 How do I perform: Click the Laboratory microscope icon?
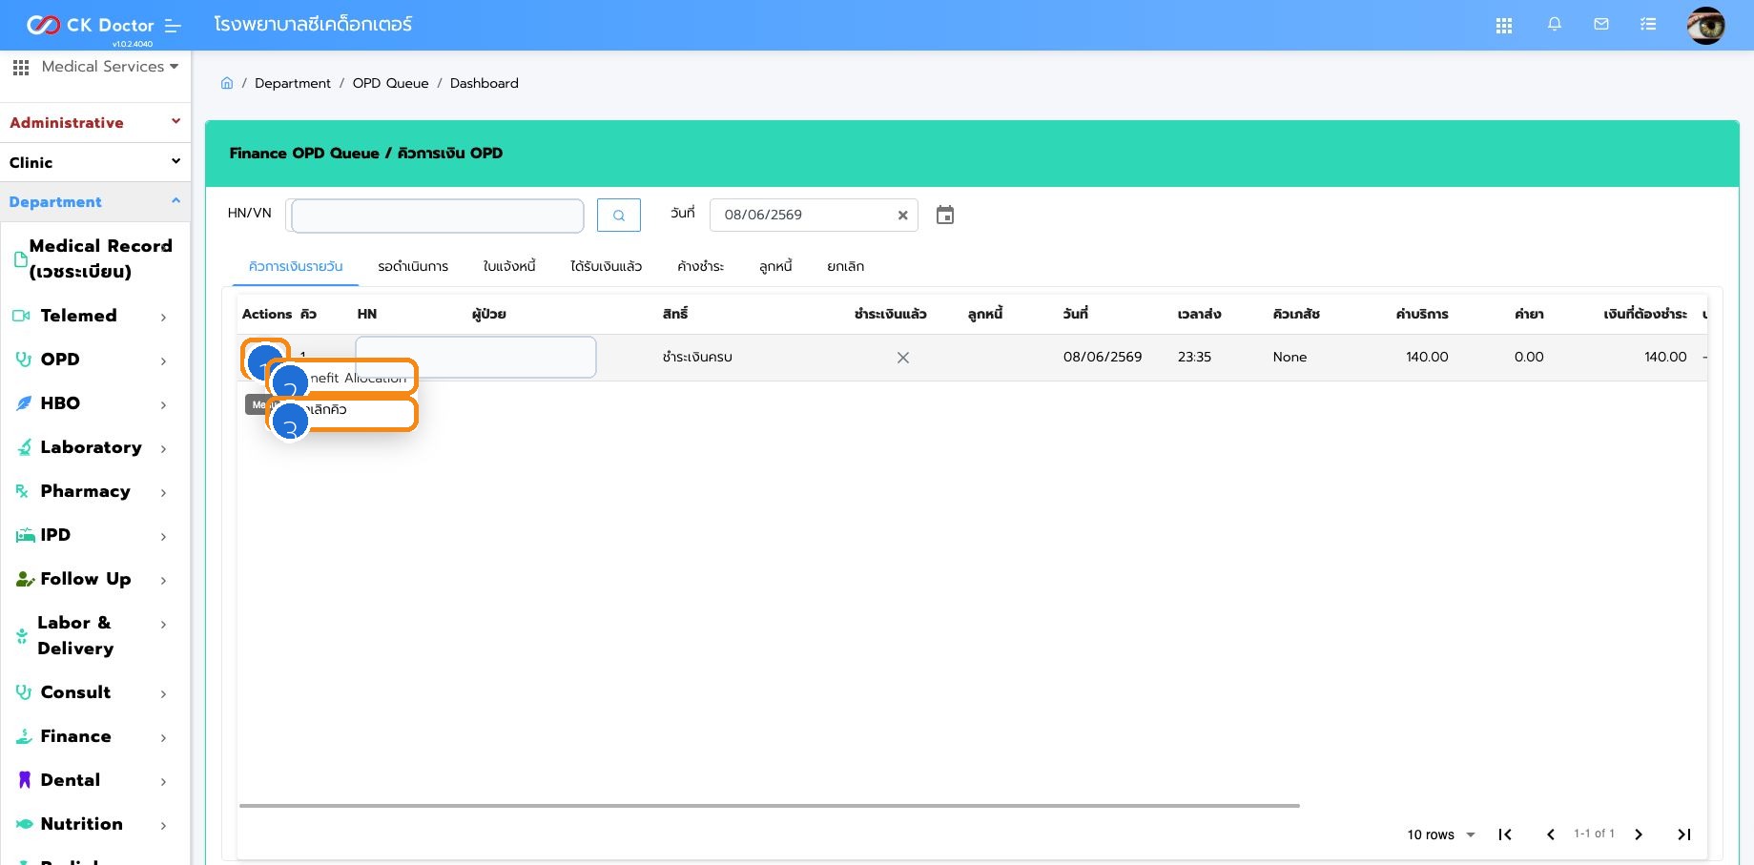point(24,447)
